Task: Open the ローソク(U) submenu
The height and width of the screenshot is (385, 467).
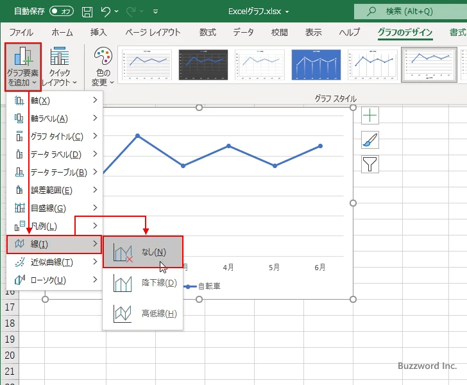Action: tap(55, 280)
